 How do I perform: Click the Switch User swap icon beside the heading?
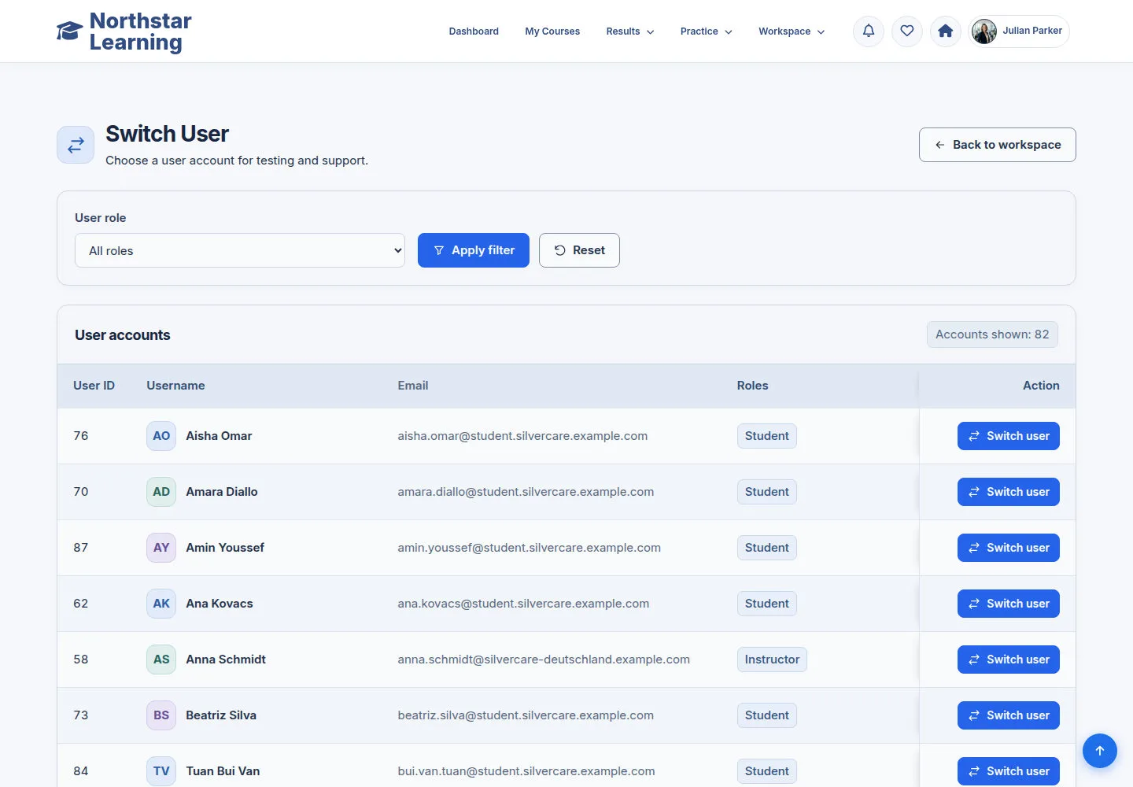[76, 145]
